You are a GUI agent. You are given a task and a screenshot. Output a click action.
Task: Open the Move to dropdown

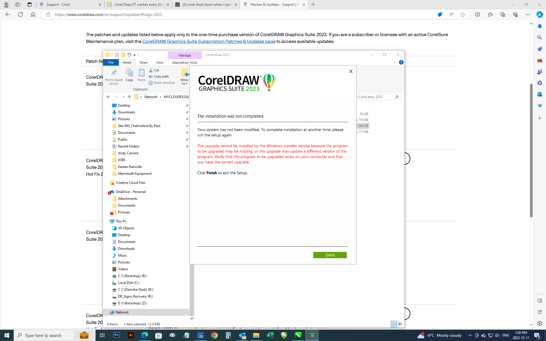(185, 77)
